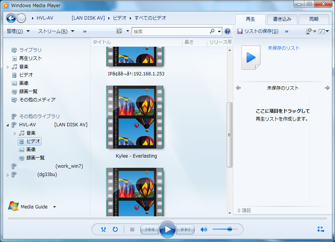
Task: Select HVL-AV [LAN DISK AV] library
Action: [53, 125]
